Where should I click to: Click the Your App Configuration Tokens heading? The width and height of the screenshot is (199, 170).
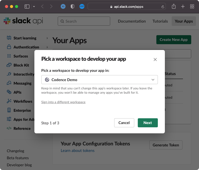click(x=95, y=144)
